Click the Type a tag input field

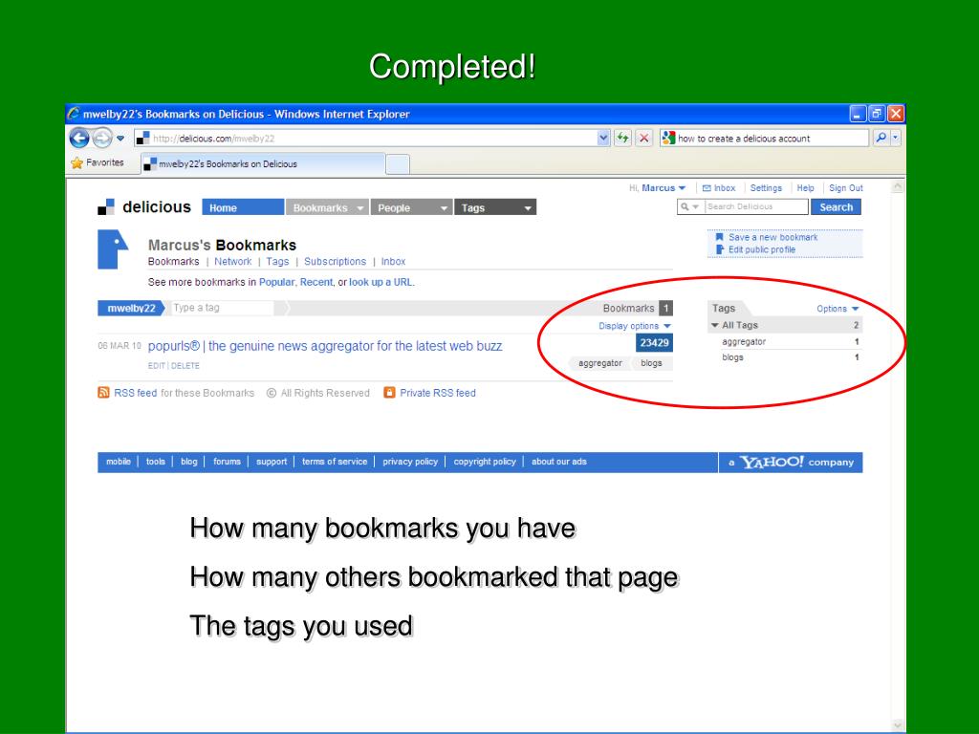coord(222,308)
